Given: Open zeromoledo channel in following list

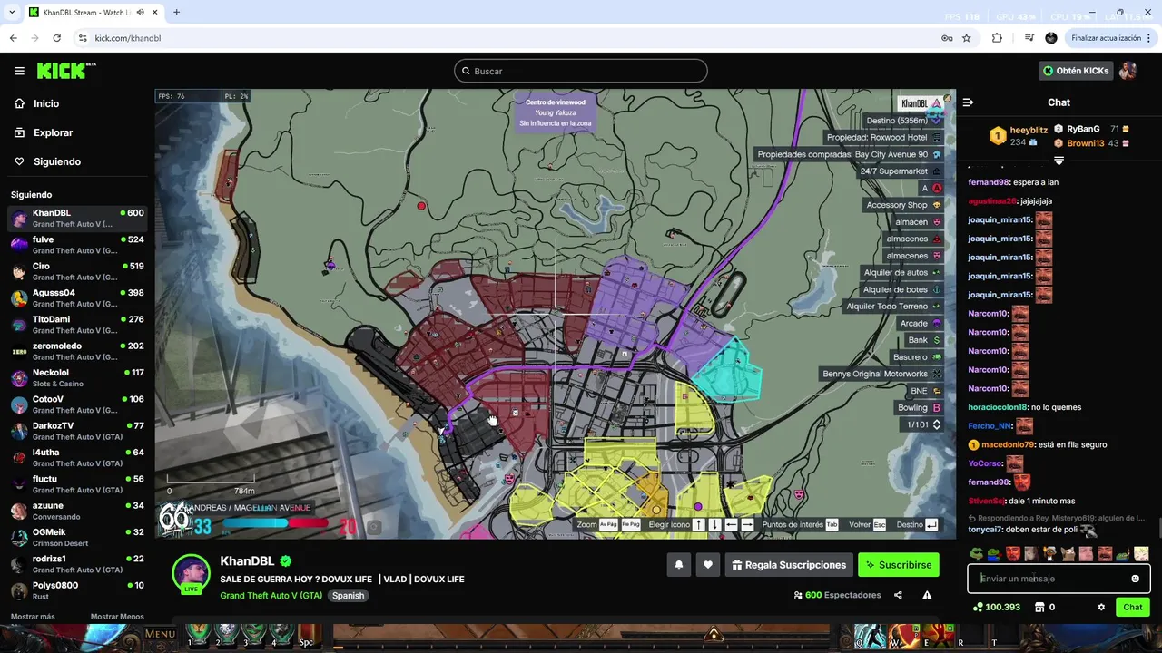Looking at the screenshot, I should [77, 351].
